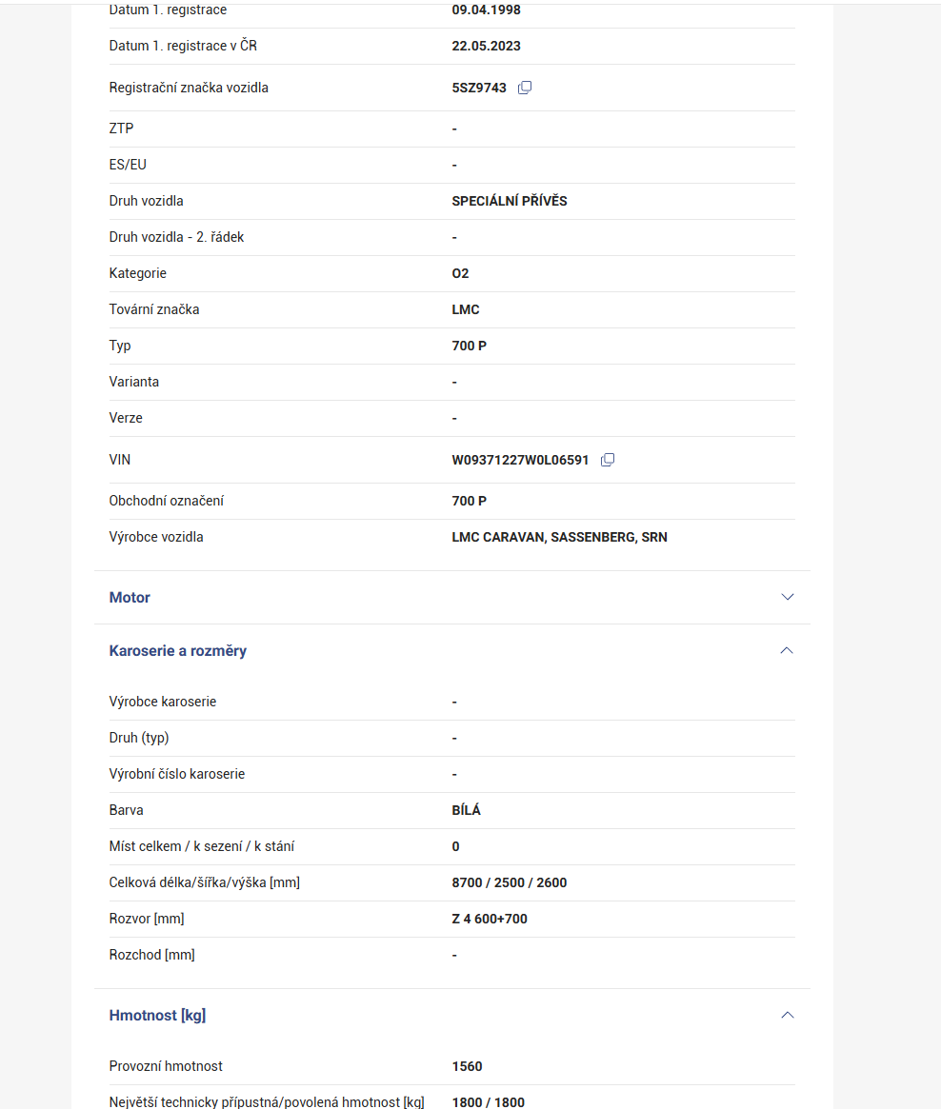Collapse Karoserie a rozměry with its chevron
This screenshot has height=1109, width=941.
[x=787, y=650]
